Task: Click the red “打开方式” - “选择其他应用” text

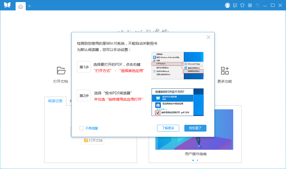Action: pyautogui.click(x=119, y=71)
